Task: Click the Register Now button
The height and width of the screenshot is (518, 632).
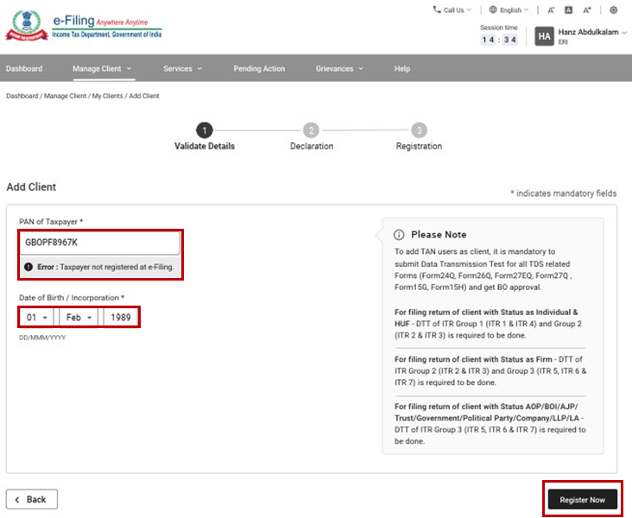Action: pos(582,500)
